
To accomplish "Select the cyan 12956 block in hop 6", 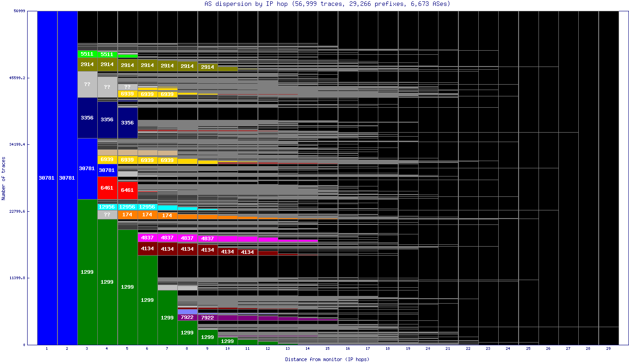I will click(x=148, y=207).
